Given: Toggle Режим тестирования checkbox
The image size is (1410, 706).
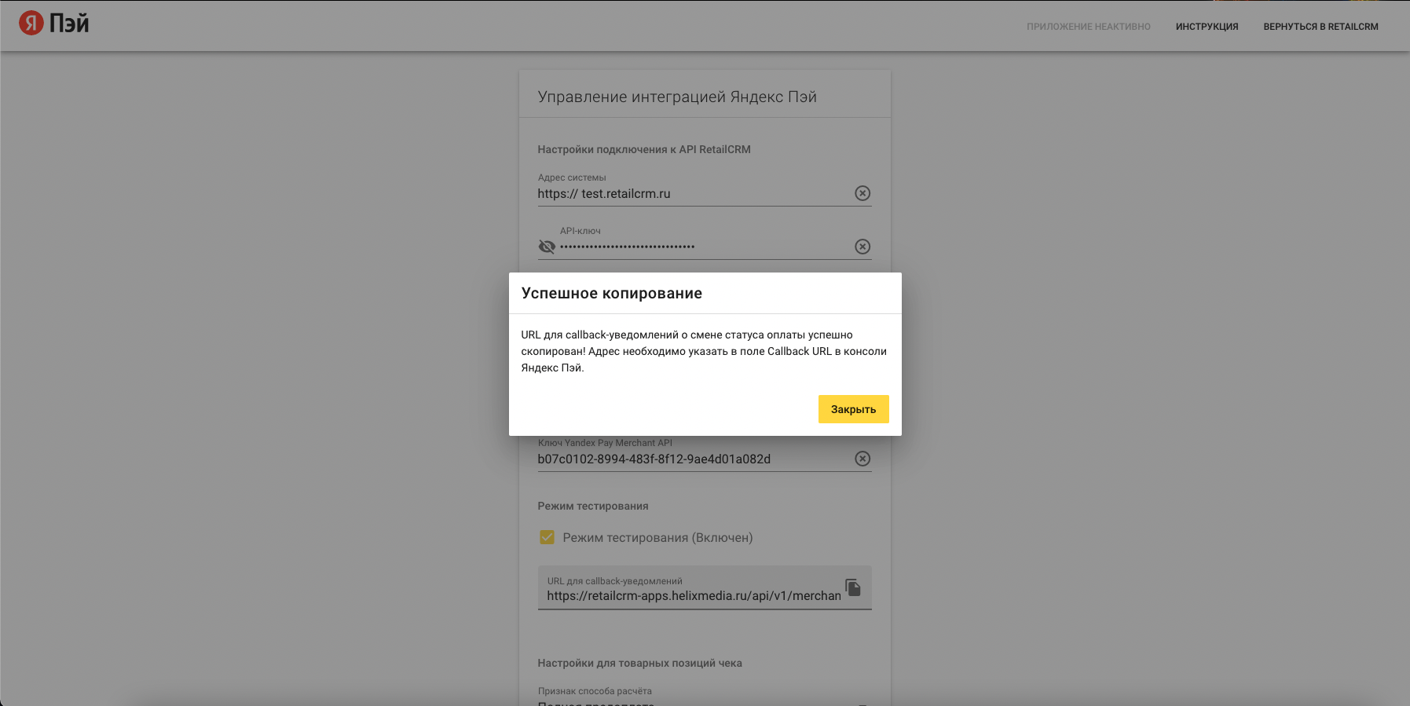Looking at the screenshot, I should (x=547, y=537).
